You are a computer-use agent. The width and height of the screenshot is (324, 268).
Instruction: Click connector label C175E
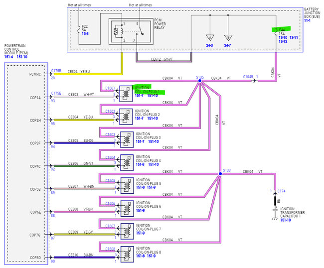[x=56, y=93]
